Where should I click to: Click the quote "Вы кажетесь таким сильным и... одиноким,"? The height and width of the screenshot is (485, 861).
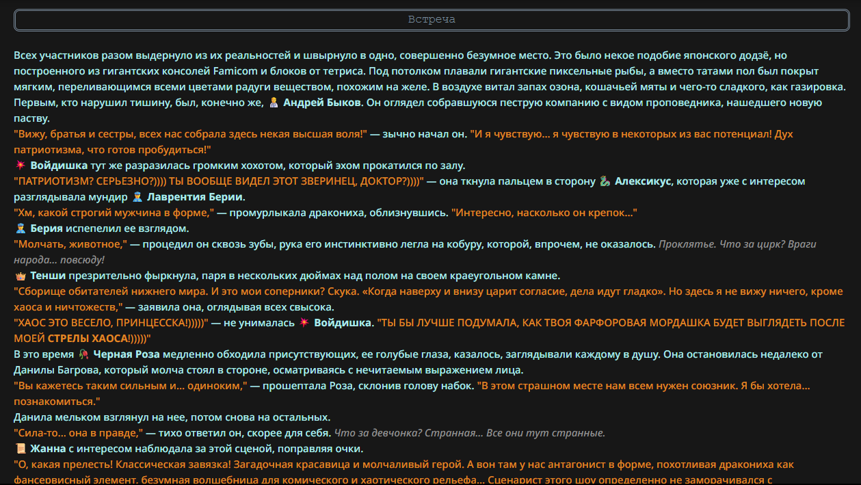131,386
